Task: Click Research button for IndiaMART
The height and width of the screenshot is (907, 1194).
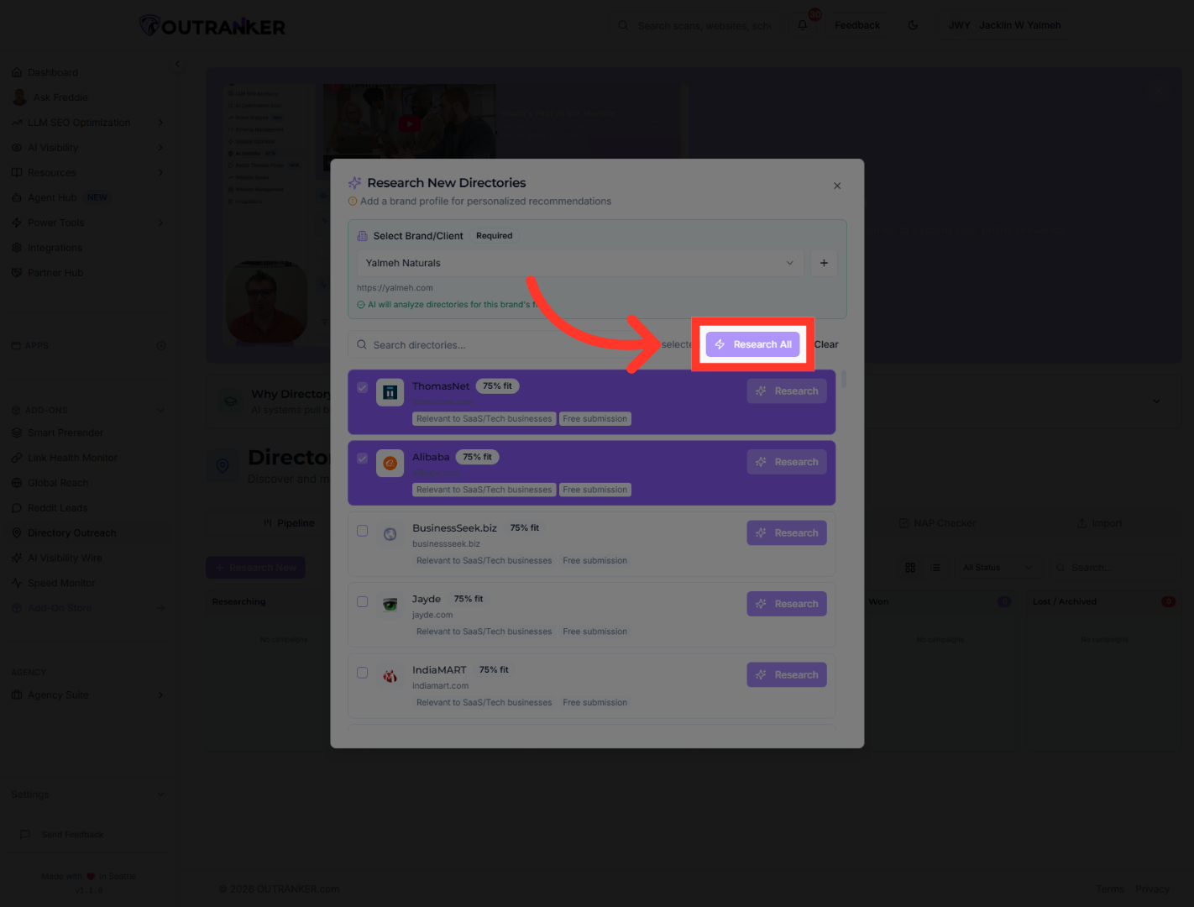Action: pos(786,674)
